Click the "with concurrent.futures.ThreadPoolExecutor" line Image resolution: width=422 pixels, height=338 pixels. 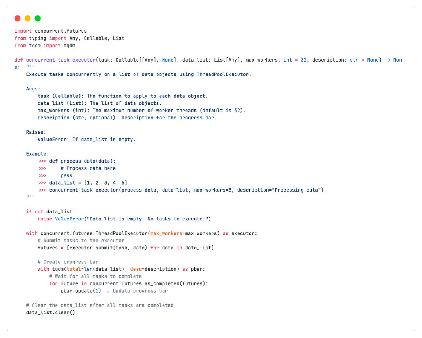pyautogui.click(x=142, y=234)
